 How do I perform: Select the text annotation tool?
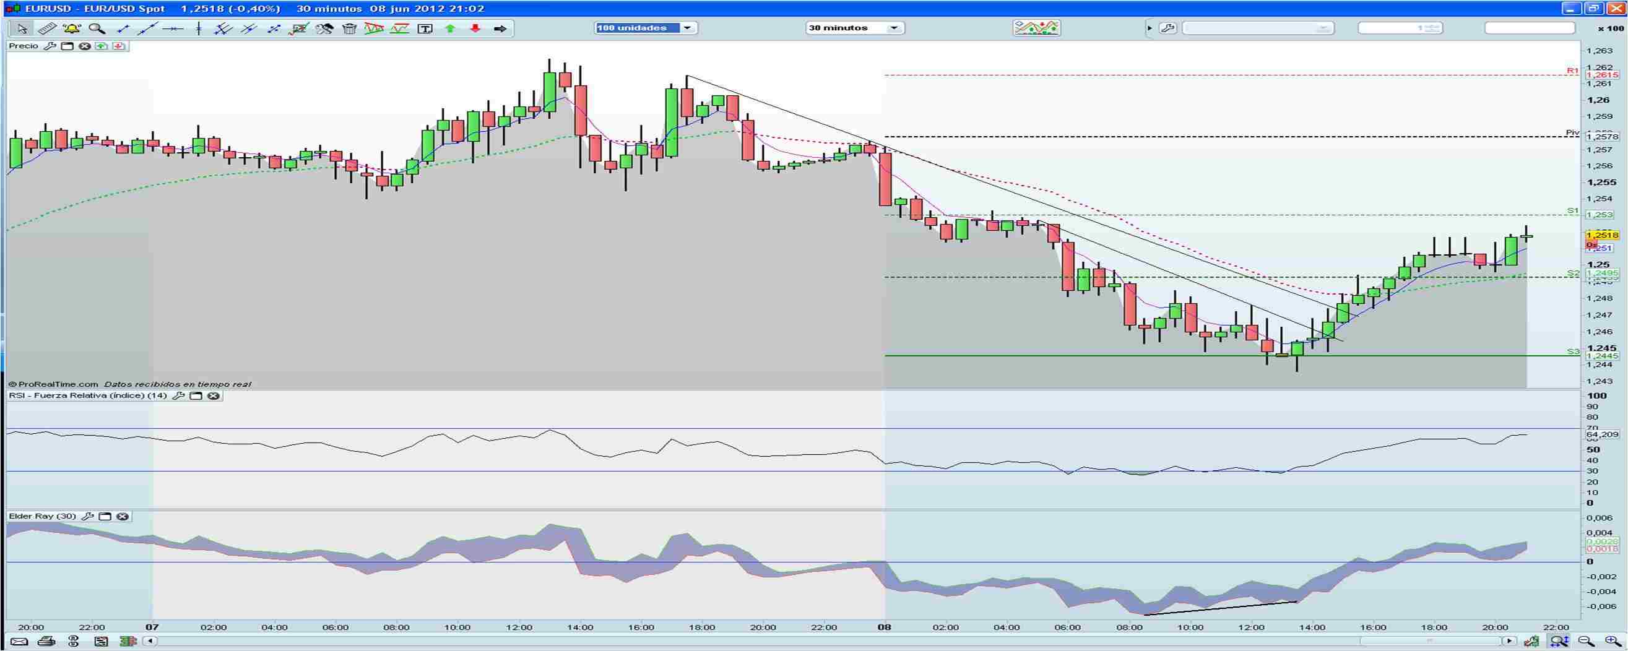point(425,28)
